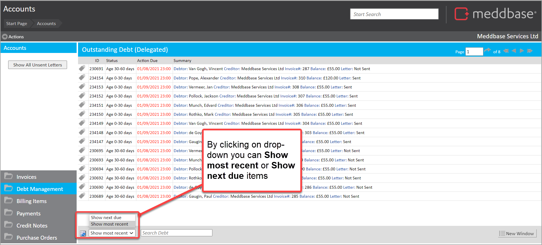This screenshot has width=542, height=245.
Task: Jump to the first page arrow
Action: pyautogui.click(x=506, y=51)
